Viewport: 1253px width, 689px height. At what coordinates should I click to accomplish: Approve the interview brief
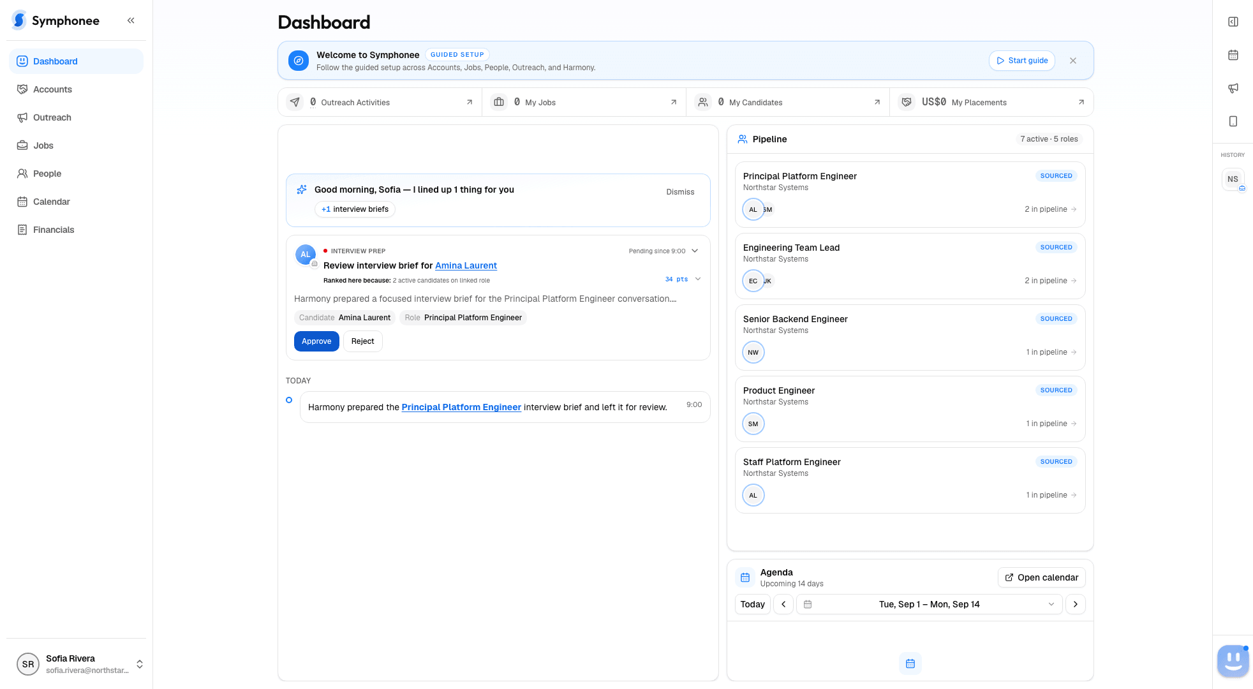coord(316,341)
